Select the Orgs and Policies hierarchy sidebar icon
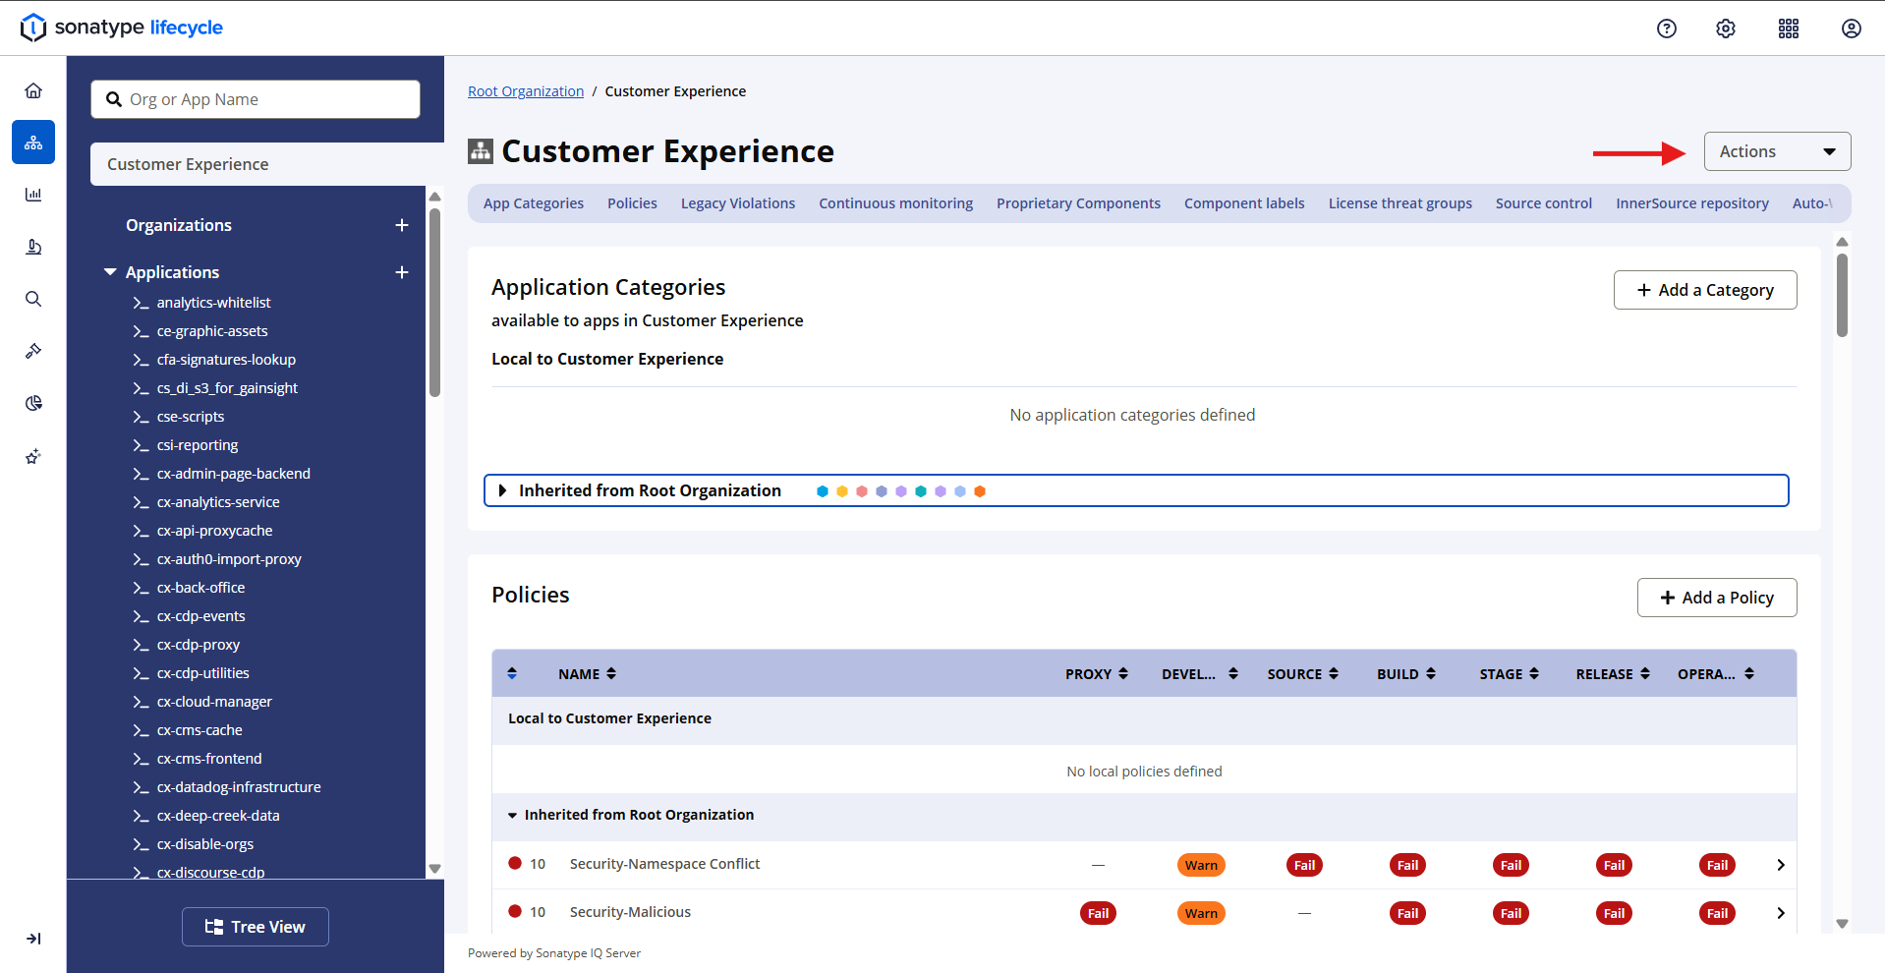Image resolution: width=1885 pixels, height=973 pixels. tap(33, 143)
